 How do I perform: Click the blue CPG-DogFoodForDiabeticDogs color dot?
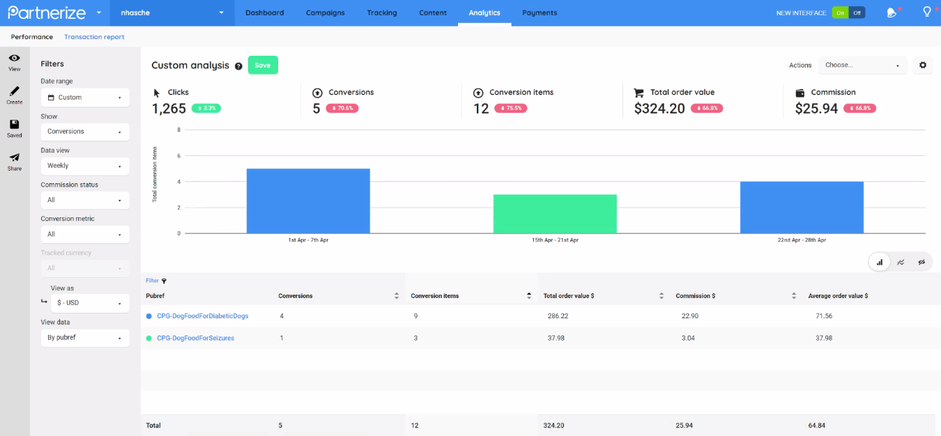pos(149,316)
